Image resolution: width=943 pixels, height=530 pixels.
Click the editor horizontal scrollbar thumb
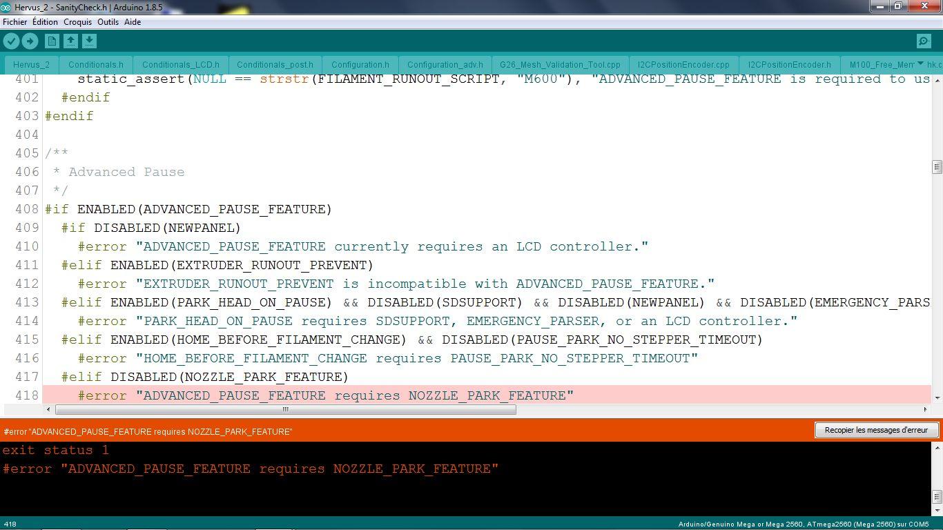pos(285,409)
